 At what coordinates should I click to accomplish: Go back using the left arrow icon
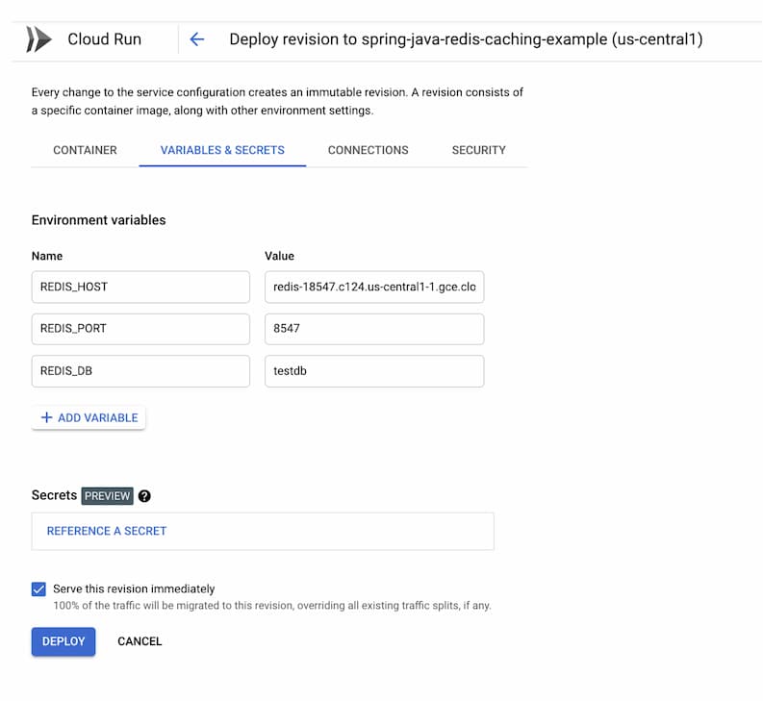(x=196, y=39)
